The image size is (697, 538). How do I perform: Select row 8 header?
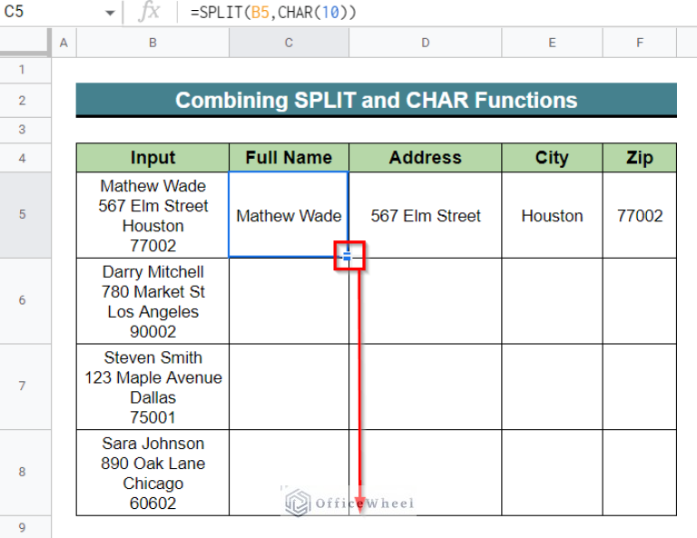point(25,473)
